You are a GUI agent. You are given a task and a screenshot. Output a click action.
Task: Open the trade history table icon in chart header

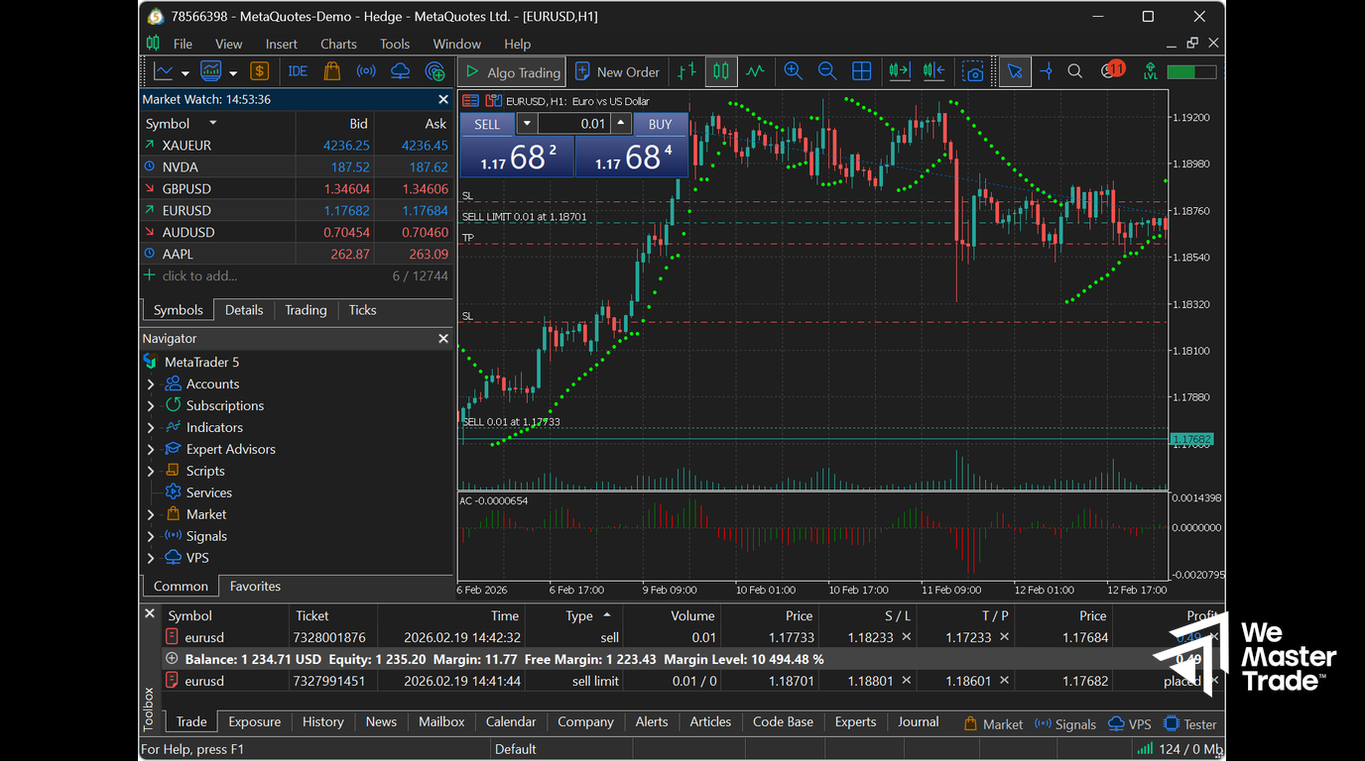coord(471,101)
